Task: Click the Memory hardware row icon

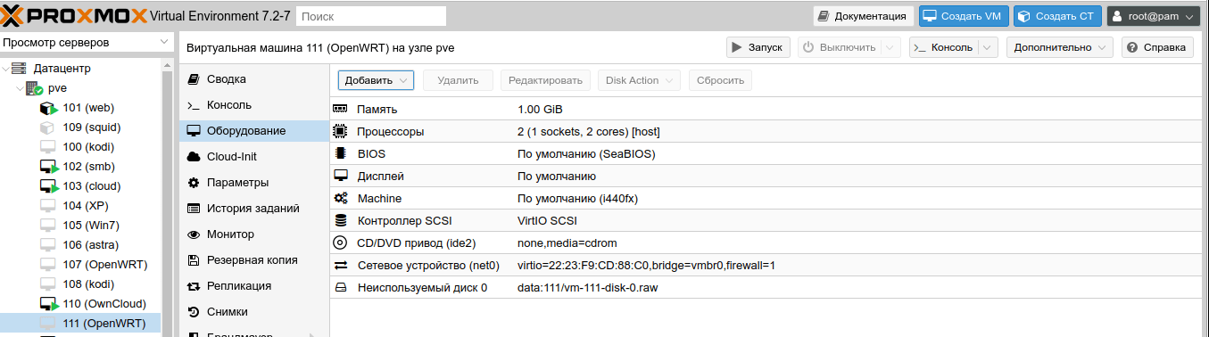Action: point(340,109)
